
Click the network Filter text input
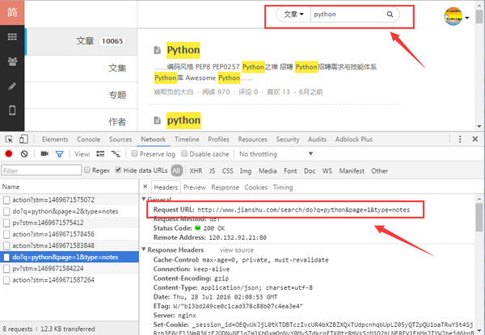click(x=40, y=170)
